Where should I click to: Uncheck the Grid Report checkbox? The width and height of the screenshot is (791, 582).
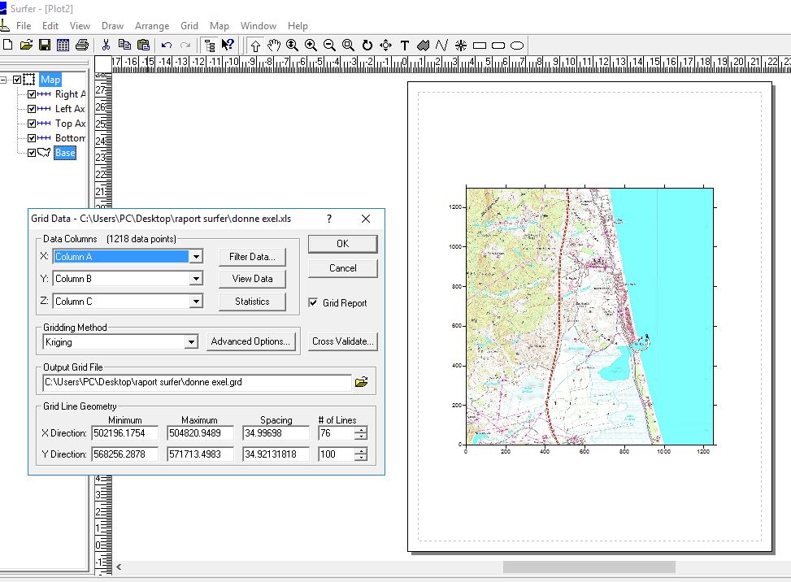coord(314,303)
